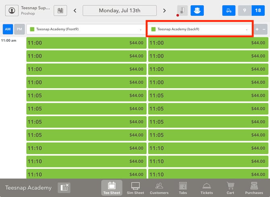Image resolution: width=270 pixels, height=197 pixels.
Task: Toggle the blue players group icon
Action: tap(197, 10)
